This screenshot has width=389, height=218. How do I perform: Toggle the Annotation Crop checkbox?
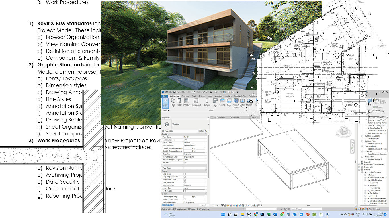click(x=185, y=180)
